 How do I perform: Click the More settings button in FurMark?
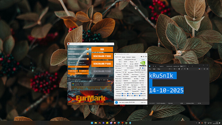78,67
